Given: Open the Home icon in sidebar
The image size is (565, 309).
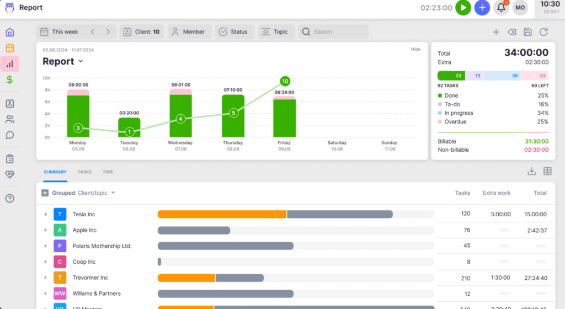Looking at the screenshot, I should point(10,32).
